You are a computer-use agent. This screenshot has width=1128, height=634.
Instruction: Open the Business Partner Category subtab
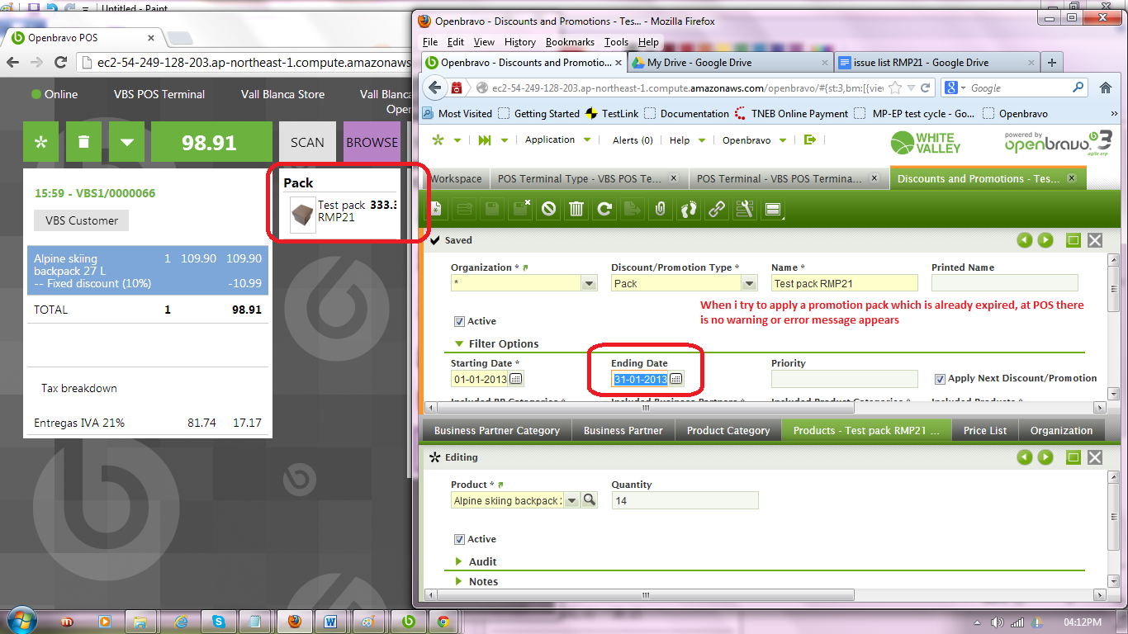[x=496, y=430]
